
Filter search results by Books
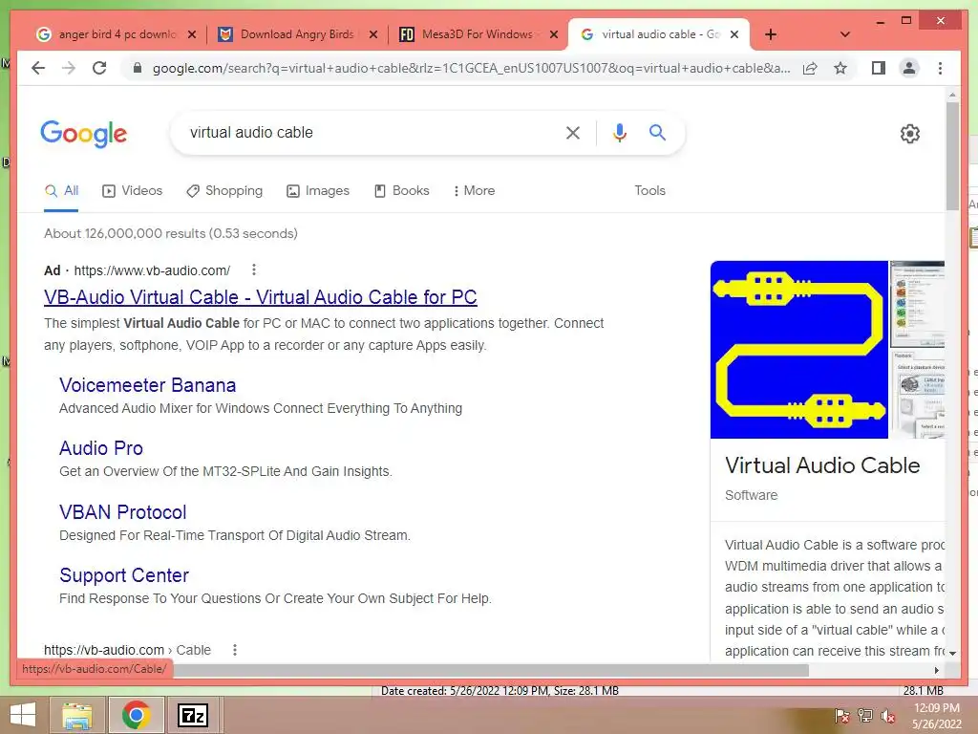pyautogui.click(x=402, y=191)
